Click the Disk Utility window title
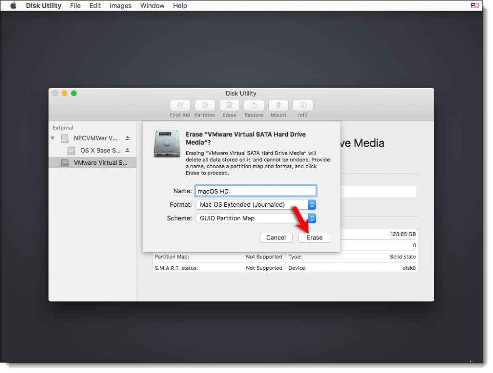Screen dimensions: 493x373 [241, 93]
